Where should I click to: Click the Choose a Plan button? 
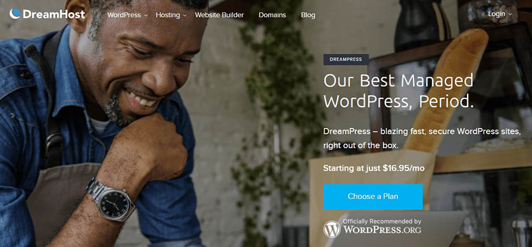(373, 196)
